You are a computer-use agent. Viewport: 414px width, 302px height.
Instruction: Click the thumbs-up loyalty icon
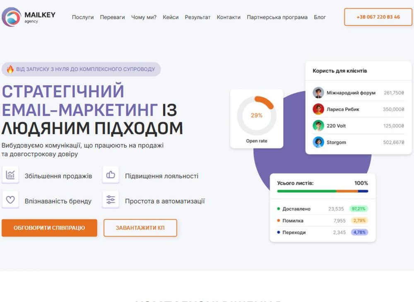(111, 175)
